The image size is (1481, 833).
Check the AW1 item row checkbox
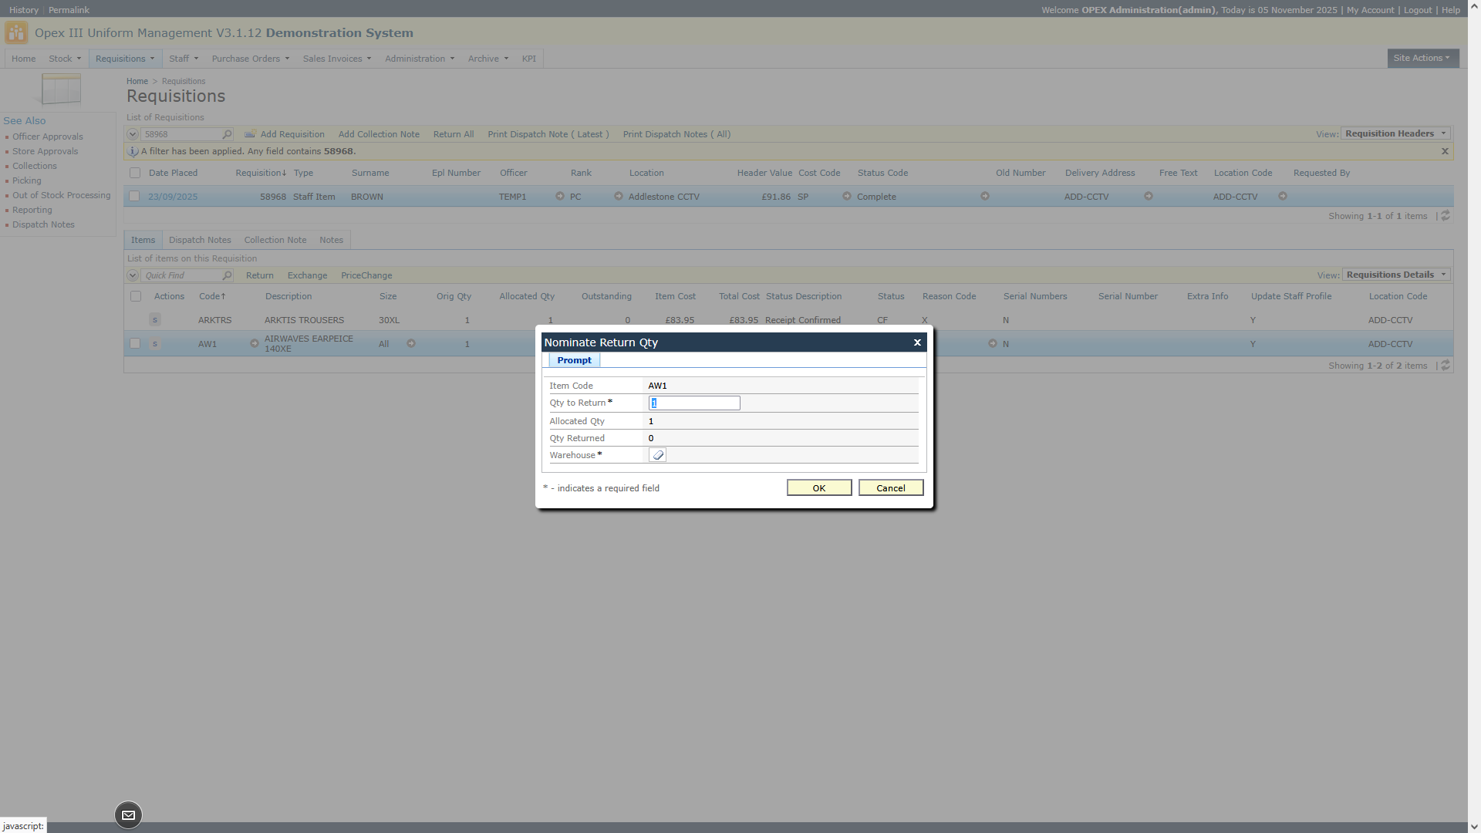136,344
